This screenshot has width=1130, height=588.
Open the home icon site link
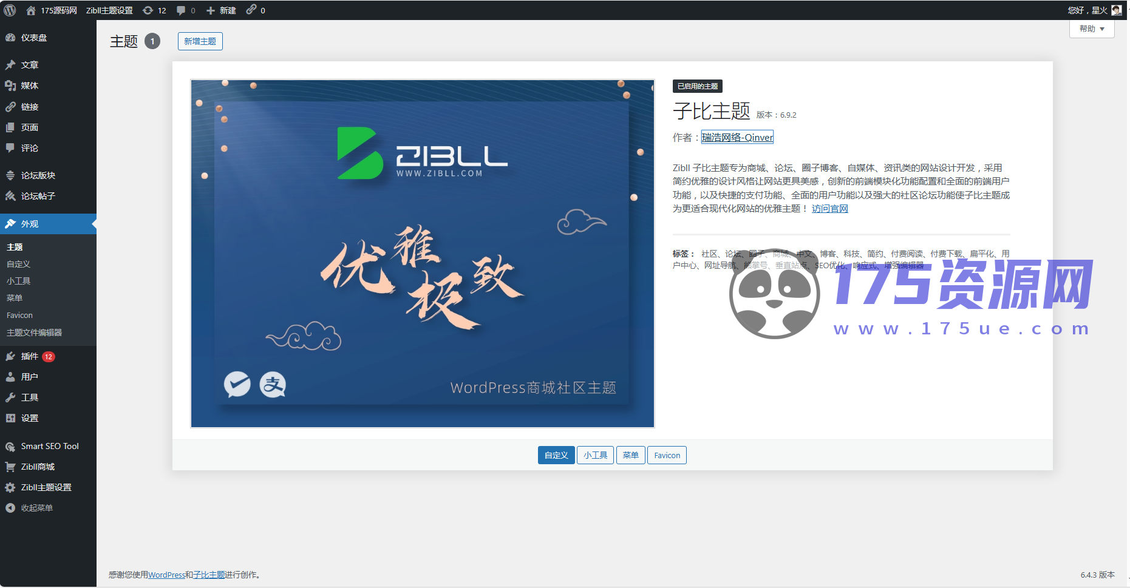click(x=31, y=10)
